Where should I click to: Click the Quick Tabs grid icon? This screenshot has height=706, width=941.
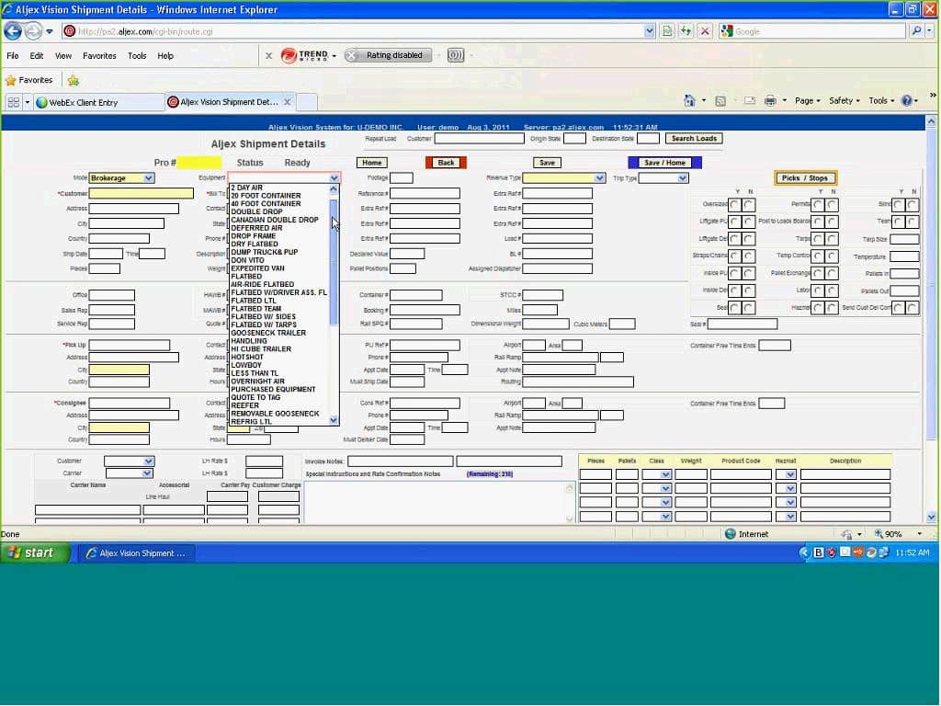click(x=13, y=102)
